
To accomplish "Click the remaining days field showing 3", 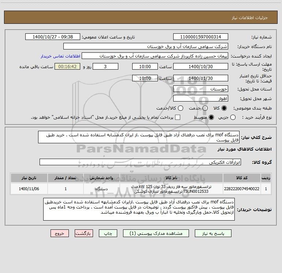I will (x=105, y=66).
